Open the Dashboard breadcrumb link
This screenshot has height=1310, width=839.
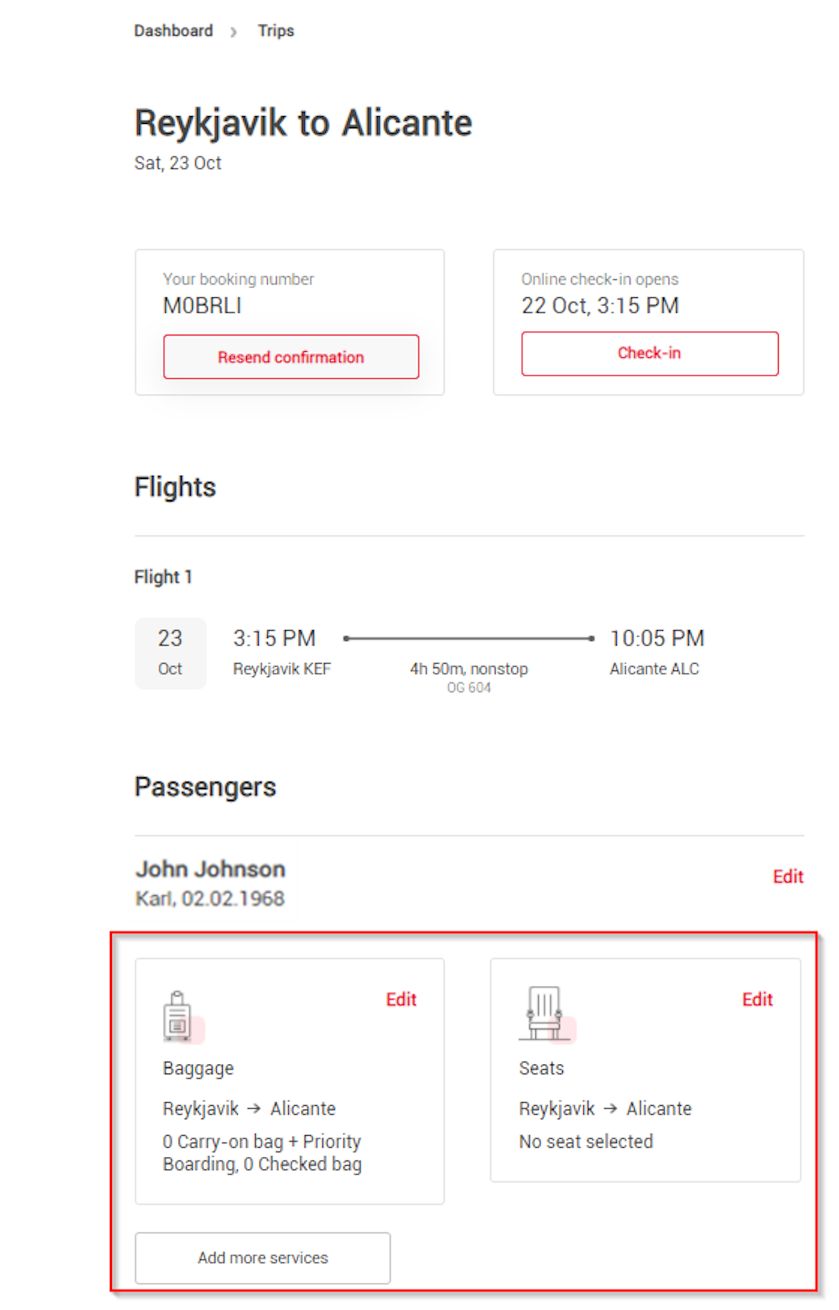pos(173,31)
